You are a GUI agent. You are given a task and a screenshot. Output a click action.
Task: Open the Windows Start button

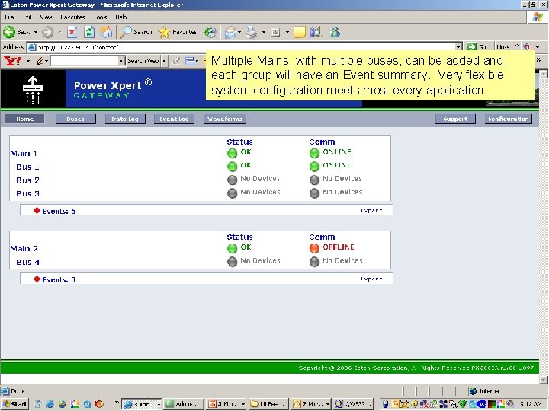(x=15, y=404)
